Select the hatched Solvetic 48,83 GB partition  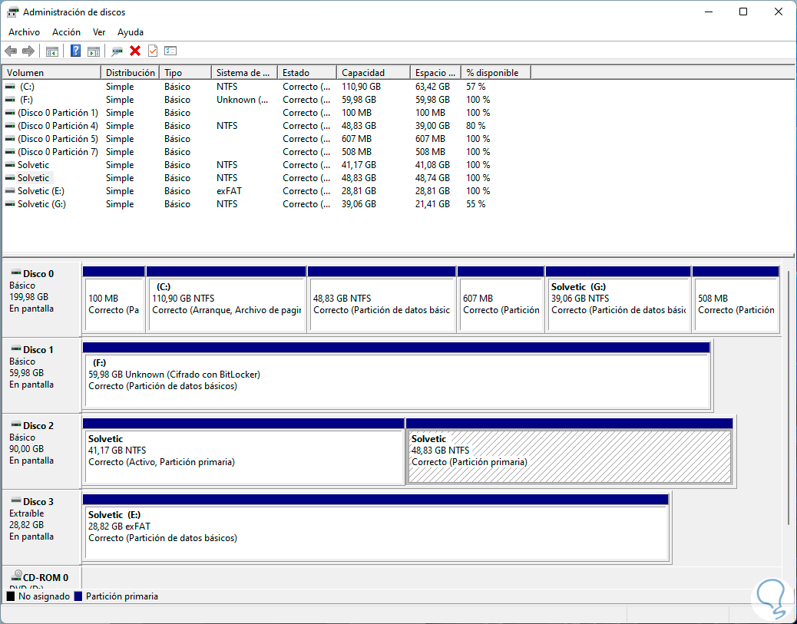pyautogui.click(x=569, y=451)
